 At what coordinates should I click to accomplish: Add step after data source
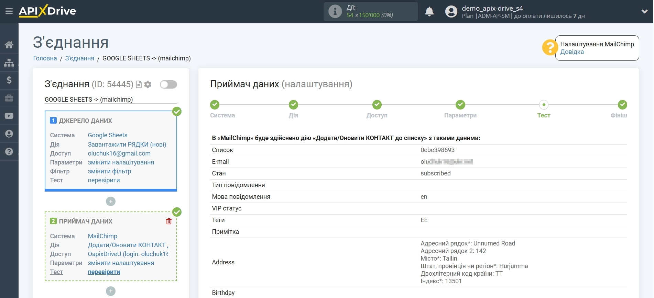click(111, 202)
